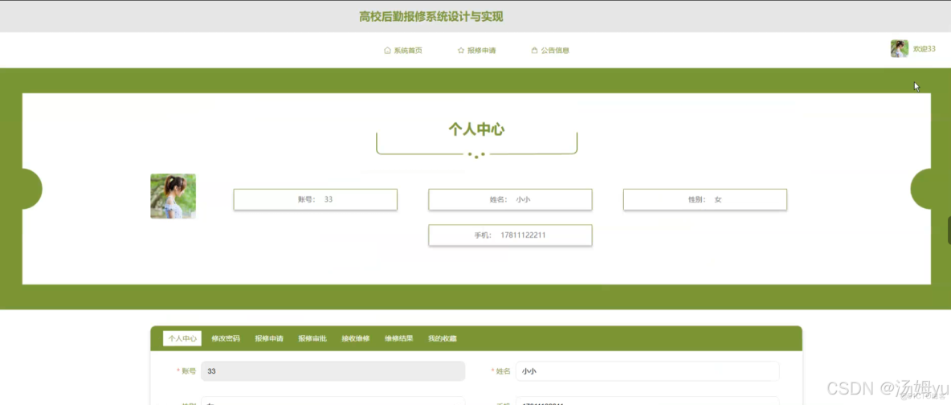
Task: Click the large profile photo in 个人中心
Action: pos(173,196)
